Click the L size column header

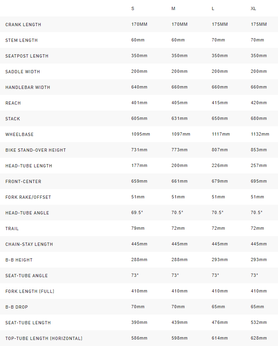tap(213, 8)
